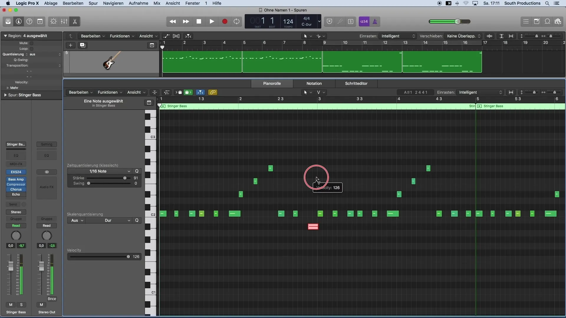Viewport: 566px width, 318px height.
Task: Collapse the Region inspector section
Action: (x=5, y=36)
